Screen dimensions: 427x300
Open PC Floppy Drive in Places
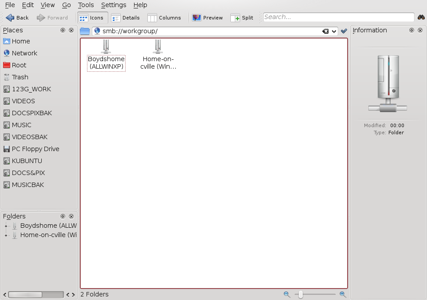[x=35, y=149]
